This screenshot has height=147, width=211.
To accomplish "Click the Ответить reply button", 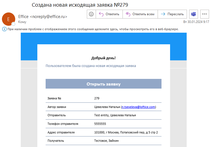I will (x=109, y=14).
